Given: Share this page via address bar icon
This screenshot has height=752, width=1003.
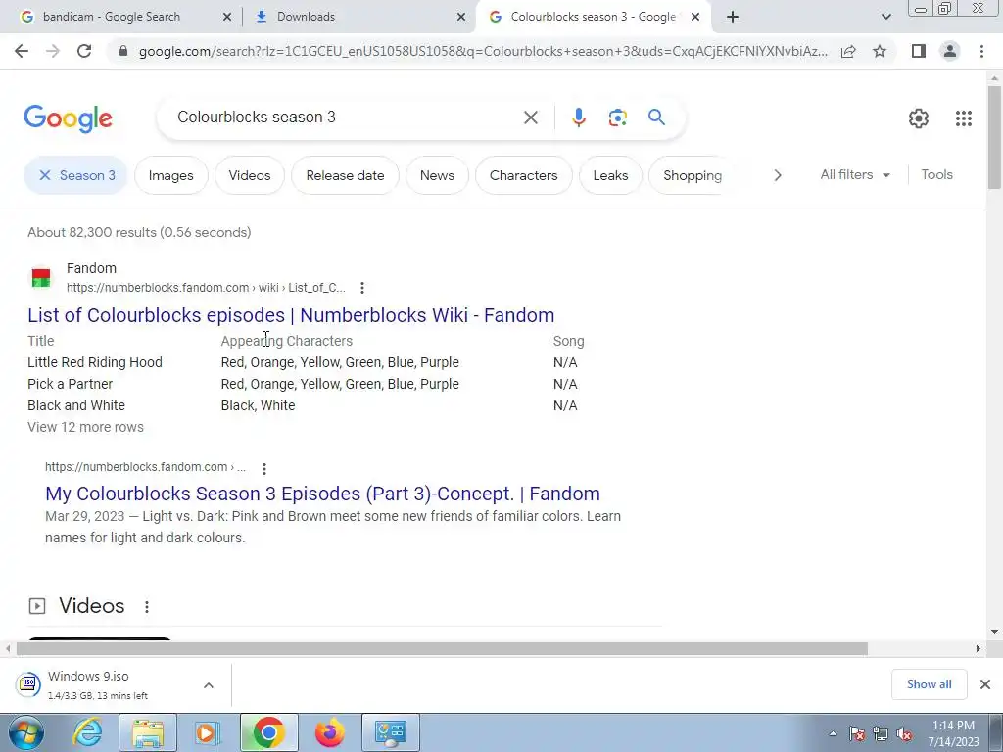Looking at the screenshot, I should [x=848, y=51].
